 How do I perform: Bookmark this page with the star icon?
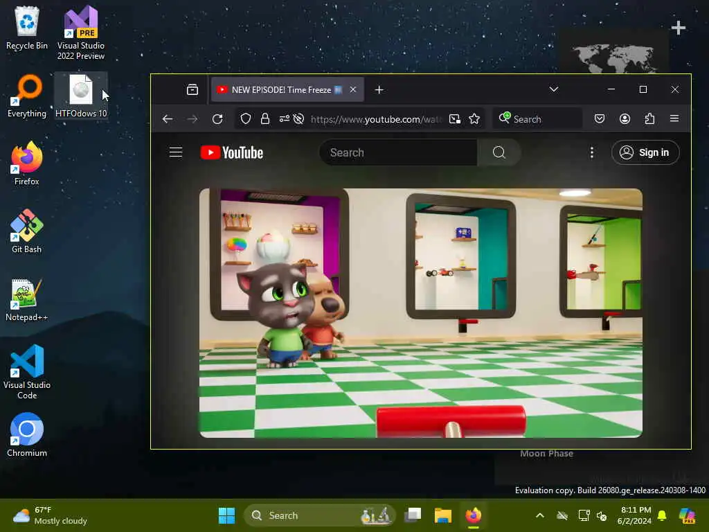point(474,119)
